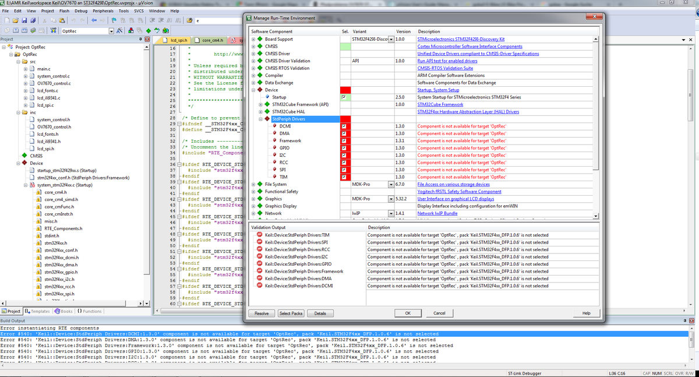Click the Build target toolbar icon

click(16, 31)
